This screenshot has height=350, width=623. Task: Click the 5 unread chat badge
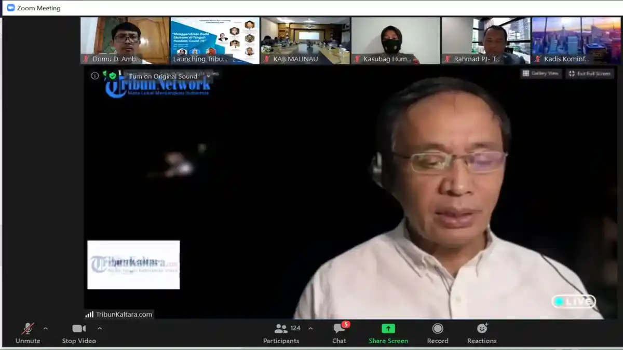(346, 325)
